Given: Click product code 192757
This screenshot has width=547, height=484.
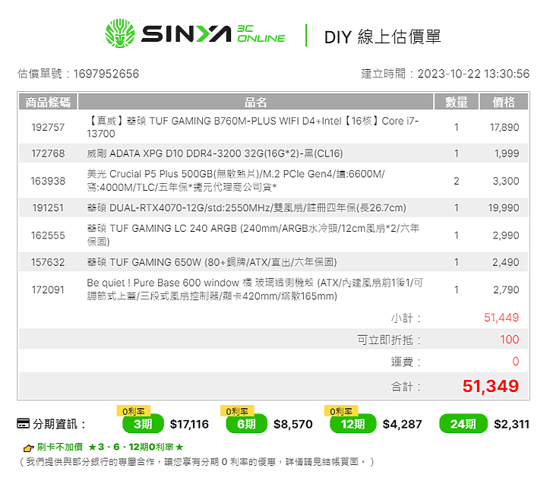Looking at the screenshot, I should coord(48,127).
